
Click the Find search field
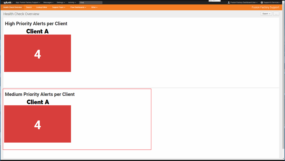(x=91, y=3)
